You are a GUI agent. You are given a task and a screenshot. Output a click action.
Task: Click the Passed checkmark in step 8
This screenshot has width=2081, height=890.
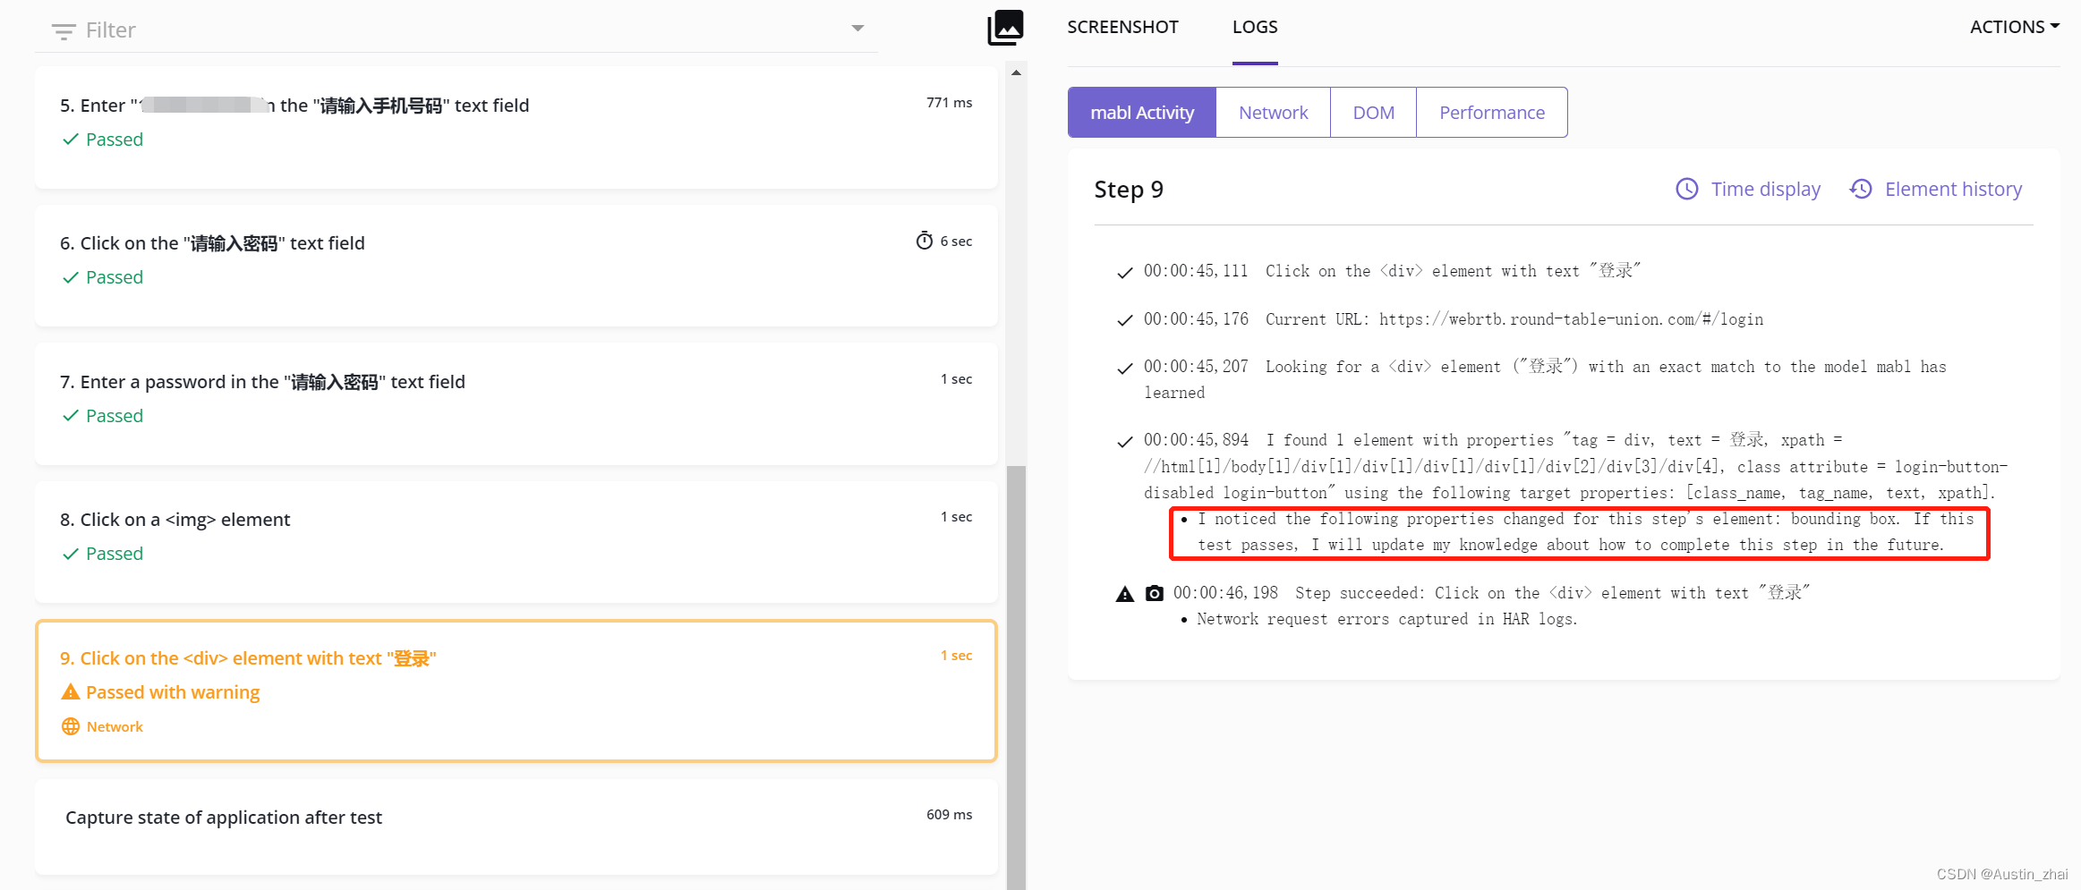[x=71, y=554]
